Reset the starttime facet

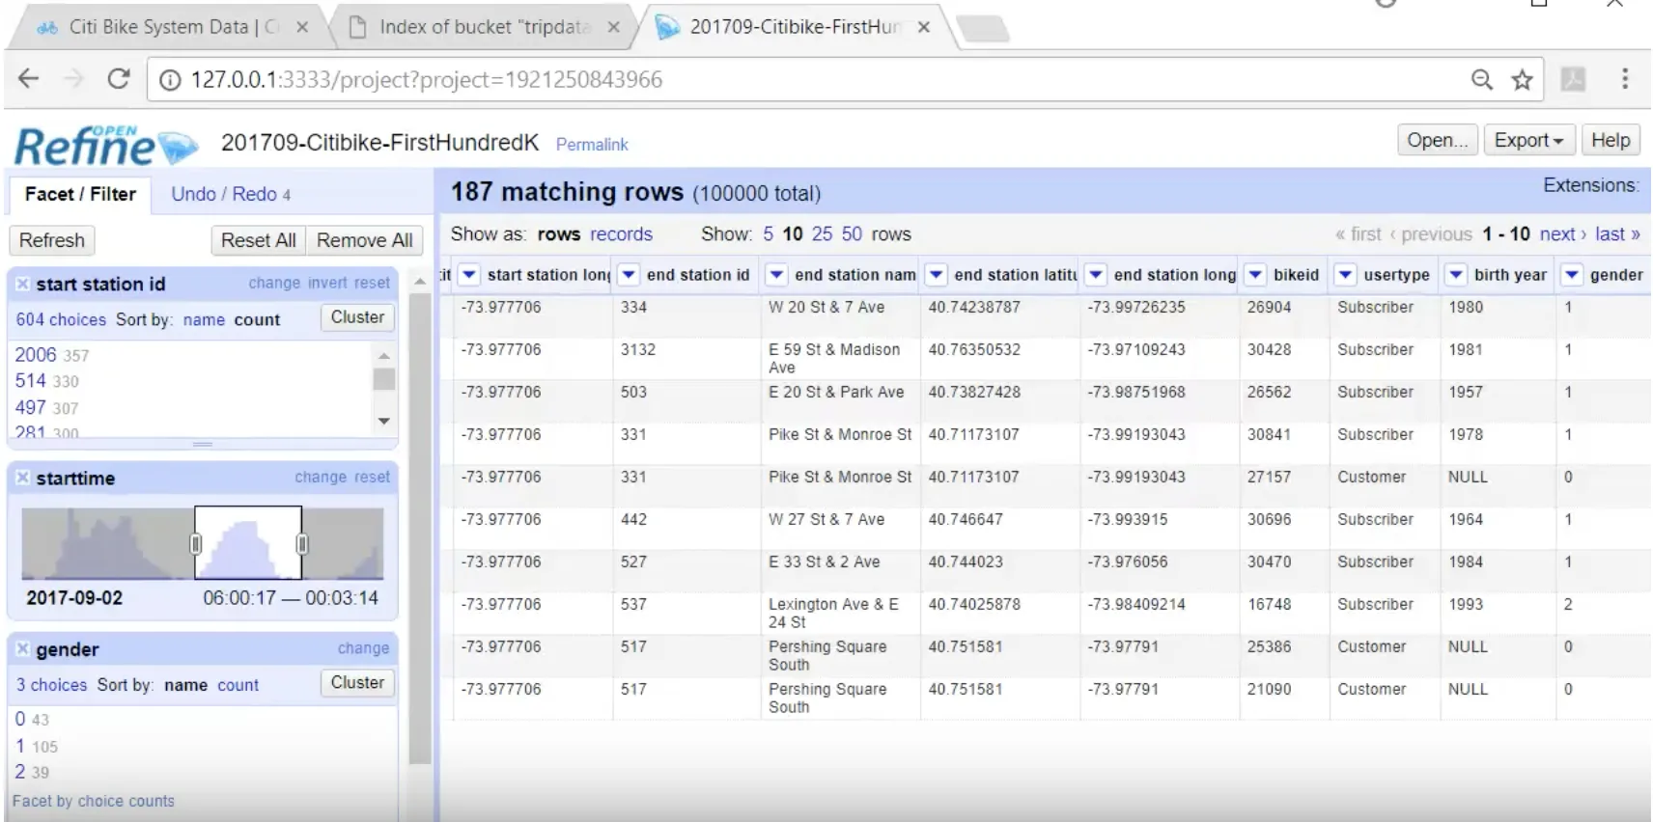pyautogui.click(x=372, y=477)
